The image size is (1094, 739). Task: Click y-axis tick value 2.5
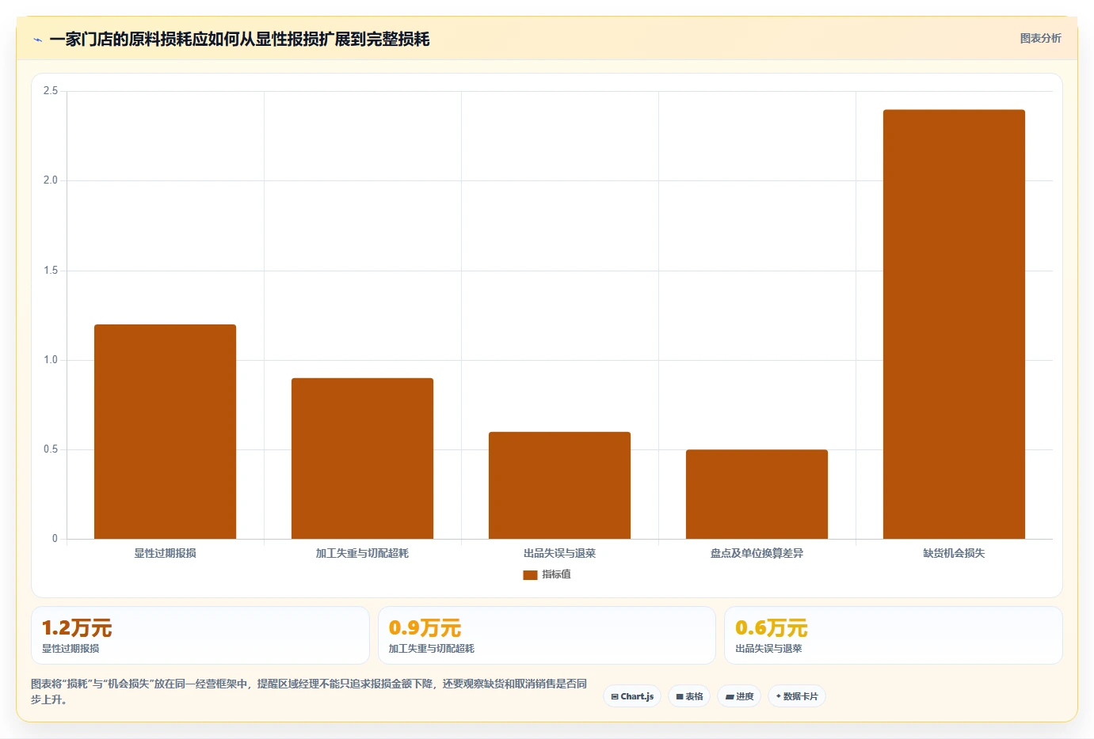click(x=51, y=91)
